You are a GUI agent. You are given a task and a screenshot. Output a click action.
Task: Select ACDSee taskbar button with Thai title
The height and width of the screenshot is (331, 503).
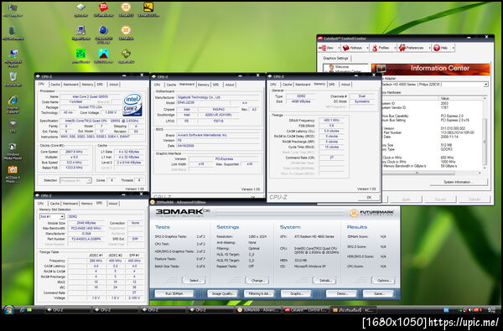click(x=354, y=310)
